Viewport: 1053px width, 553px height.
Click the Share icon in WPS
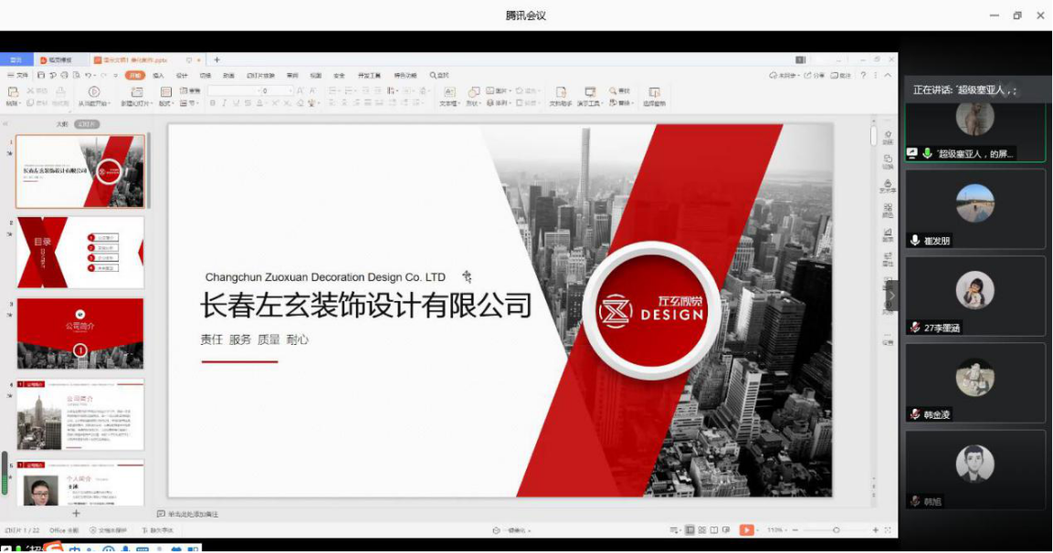click(808, 75)
